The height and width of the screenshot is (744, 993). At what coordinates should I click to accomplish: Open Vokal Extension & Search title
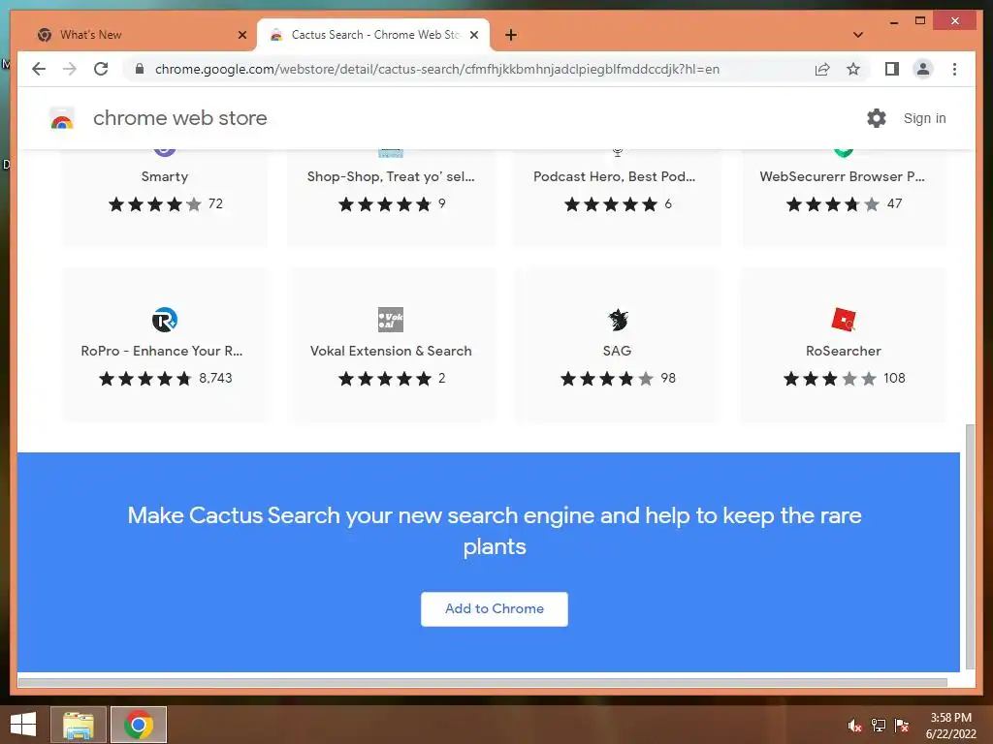coord(391,351)
